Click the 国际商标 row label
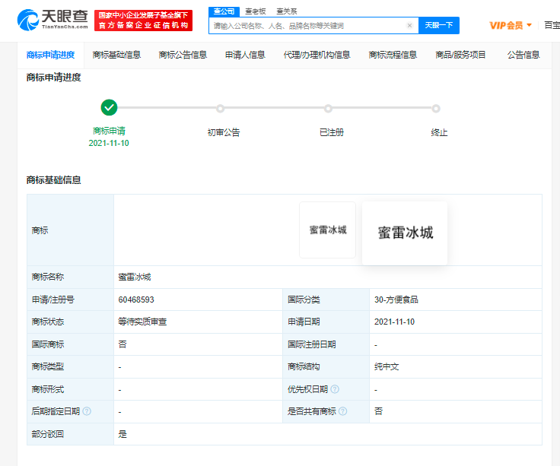This screenshot has width=560, height=466. click(47, 344)
